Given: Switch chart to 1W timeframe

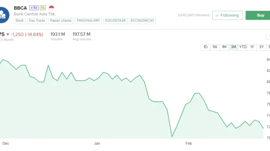Looking at the screenshot, I should tap(215, 47).
